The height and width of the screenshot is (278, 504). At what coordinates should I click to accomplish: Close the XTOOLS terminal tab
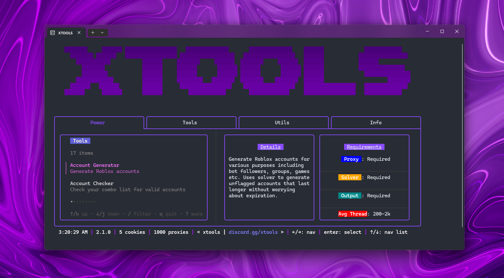[x=79, y=33]
